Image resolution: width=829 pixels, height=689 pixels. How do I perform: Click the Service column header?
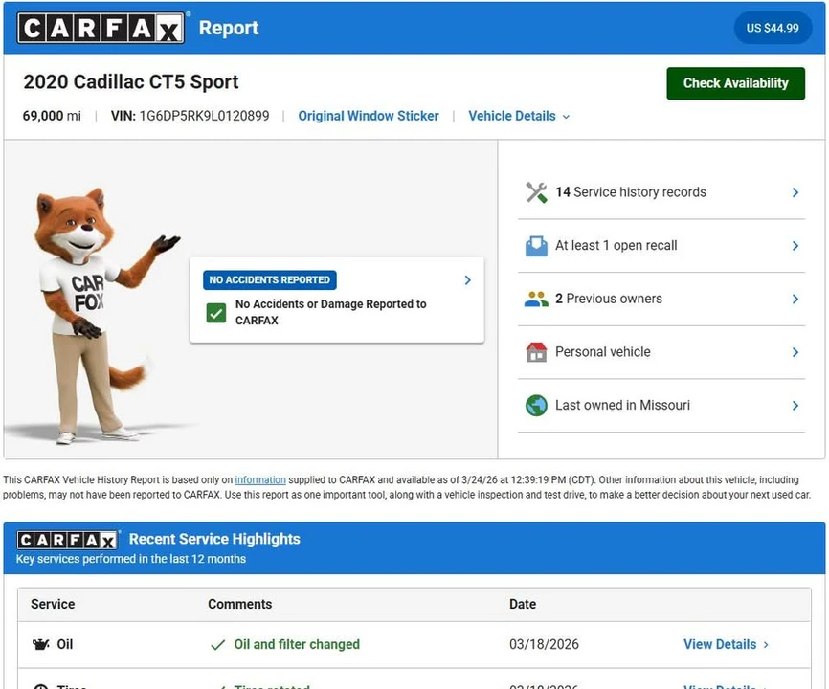click(53, 604)
